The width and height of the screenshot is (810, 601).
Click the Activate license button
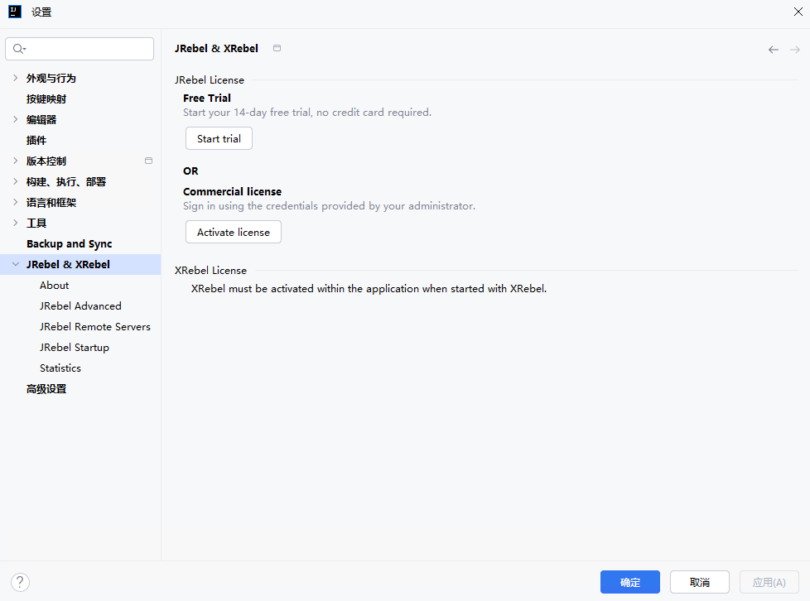point(233,233)
